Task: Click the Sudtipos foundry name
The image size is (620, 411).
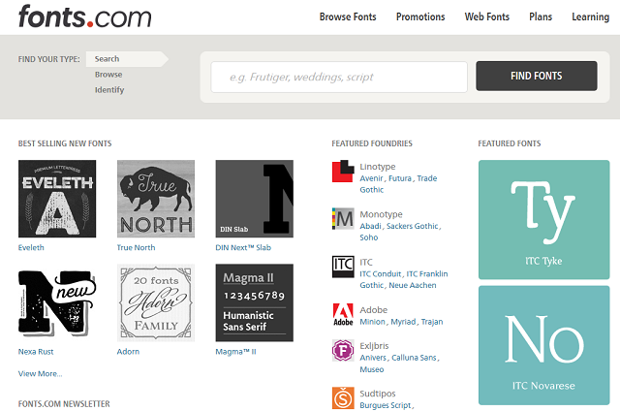Action: (378, 394)
